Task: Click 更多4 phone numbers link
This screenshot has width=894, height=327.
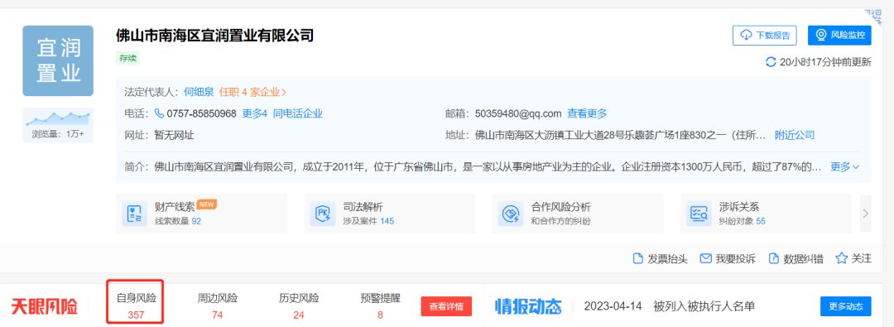Action: 254,113
